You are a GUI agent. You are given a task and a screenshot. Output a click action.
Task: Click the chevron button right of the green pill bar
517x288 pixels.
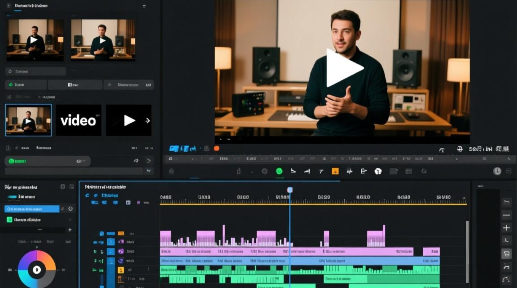point(148,161)
